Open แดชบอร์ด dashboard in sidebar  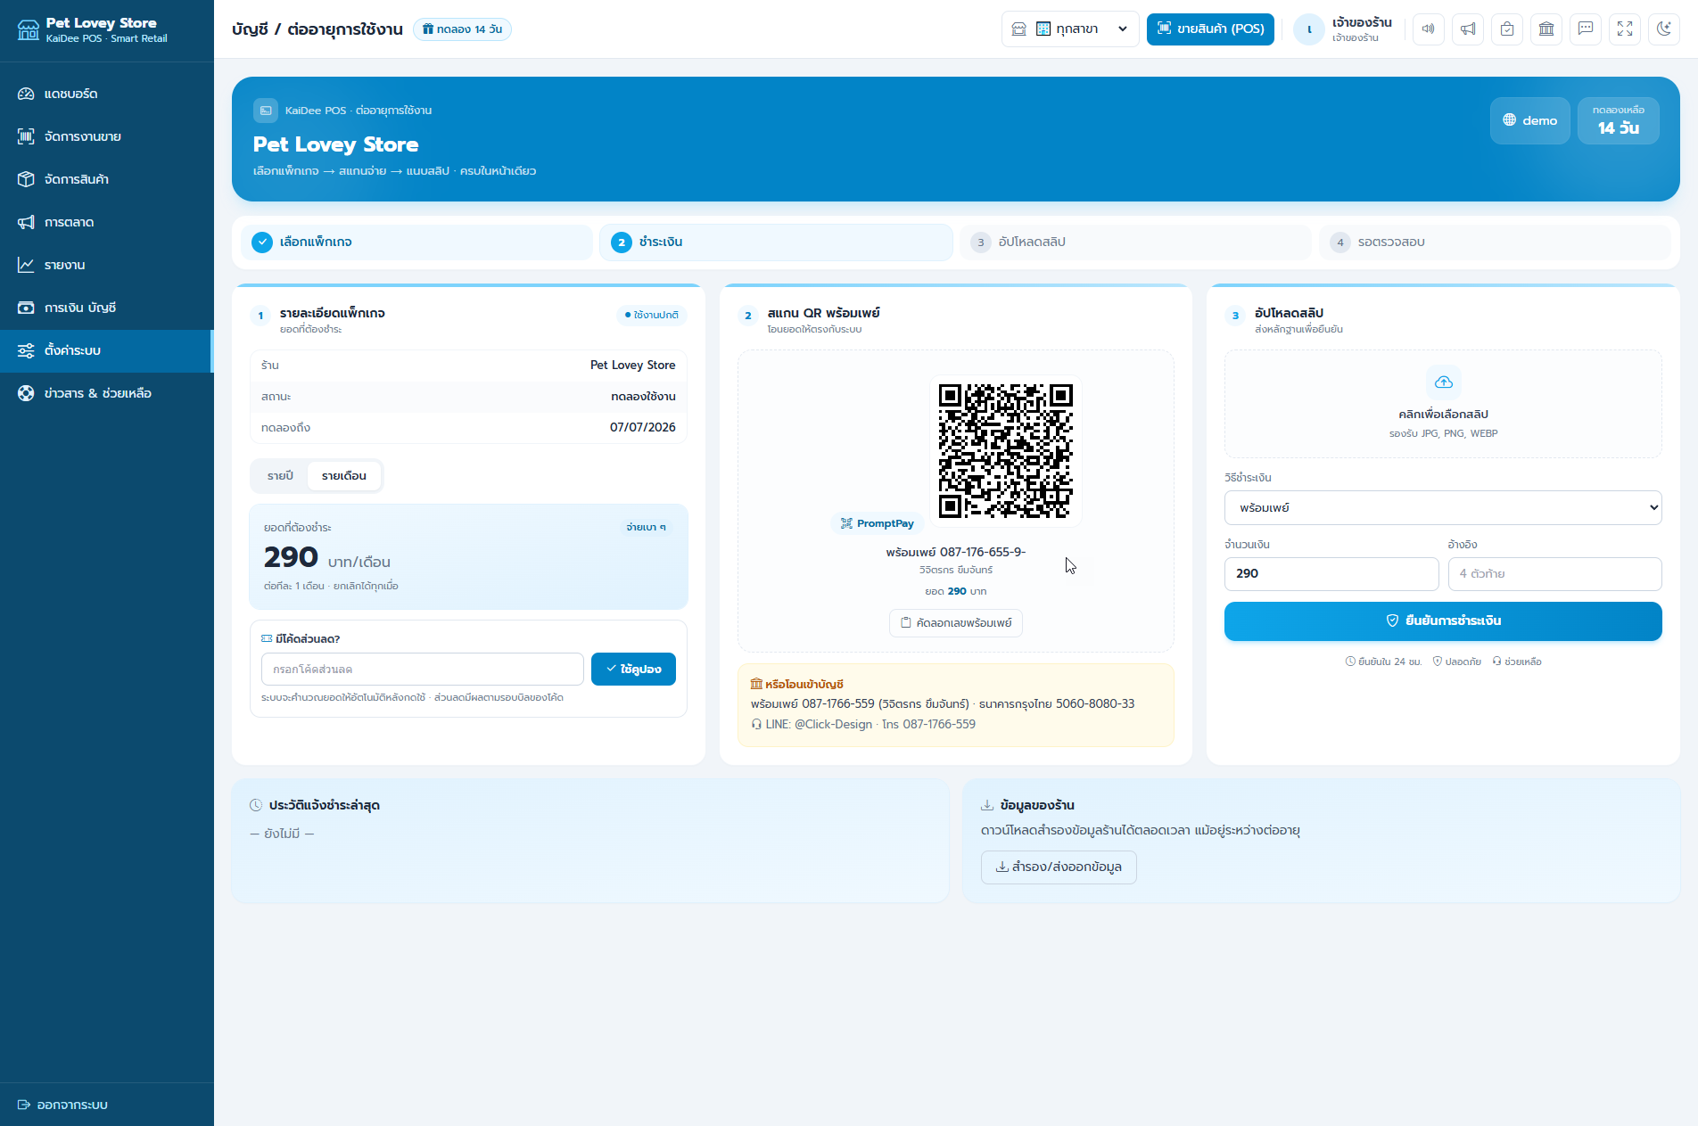(x=106, y=94)
